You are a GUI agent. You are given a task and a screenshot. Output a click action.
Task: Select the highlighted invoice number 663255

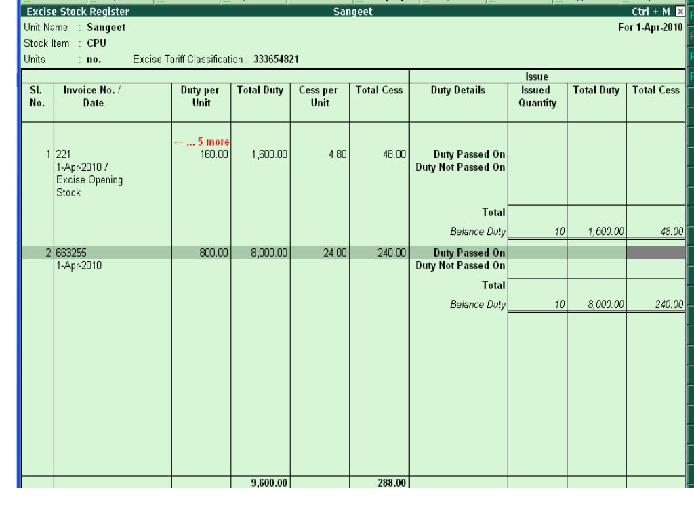(x=71, y=253)
